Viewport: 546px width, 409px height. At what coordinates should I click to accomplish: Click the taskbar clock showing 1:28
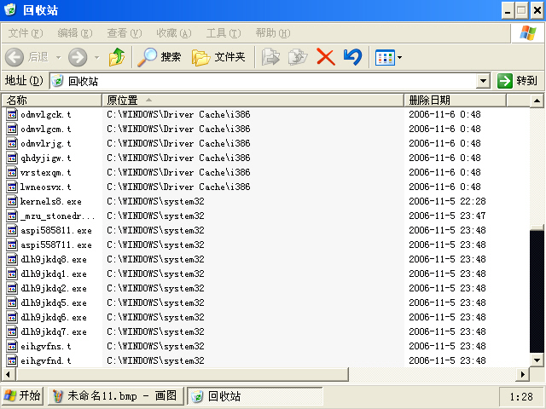tap(521, 396)
